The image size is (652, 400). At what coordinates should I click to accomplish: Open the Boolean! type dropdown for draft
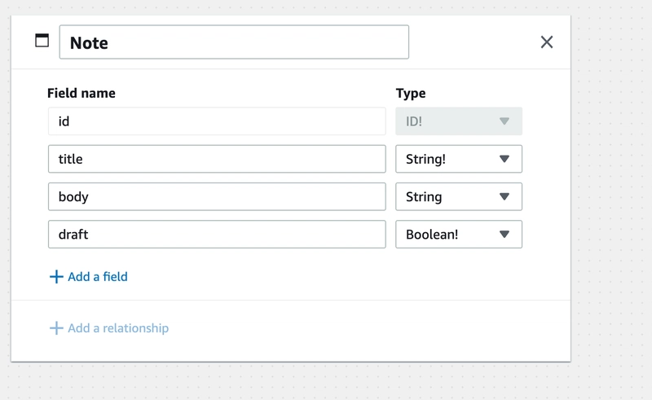(459, 235)
